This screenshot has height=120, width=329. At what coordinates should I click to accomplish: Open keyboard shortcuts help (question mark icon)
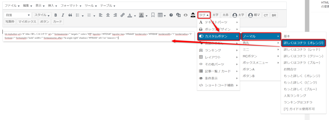pos(171,15)
